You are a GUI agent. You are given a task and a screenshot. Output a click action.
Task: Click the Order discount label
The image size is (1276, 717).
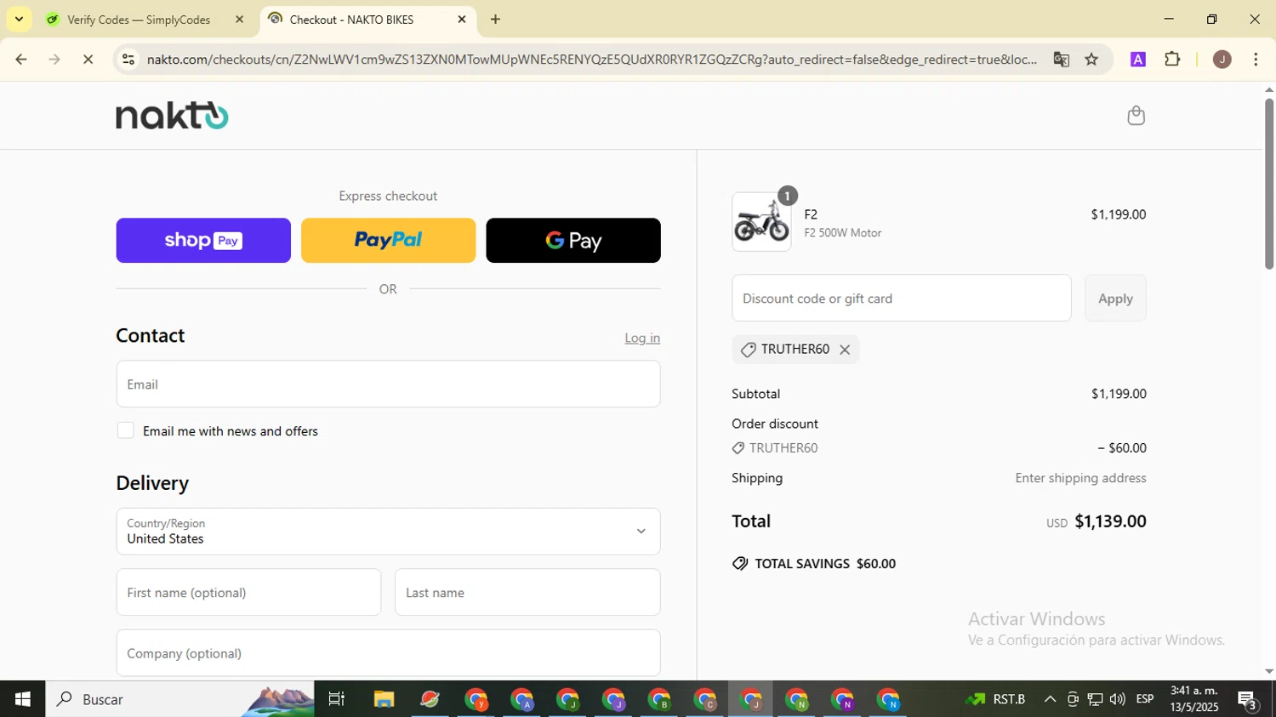pyautogui.click(x=775, y=424)
